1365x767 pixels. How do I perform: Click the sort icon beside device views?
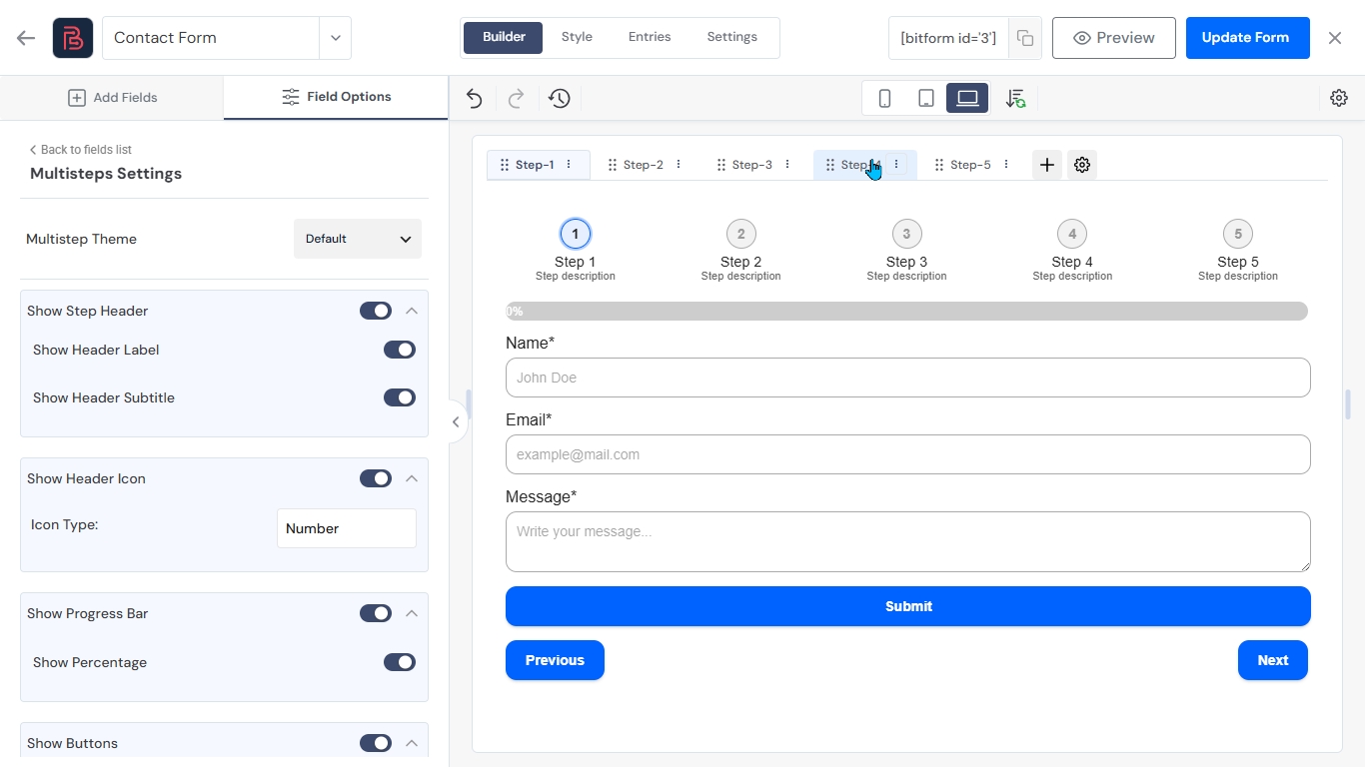click(x=1015, y=98)
